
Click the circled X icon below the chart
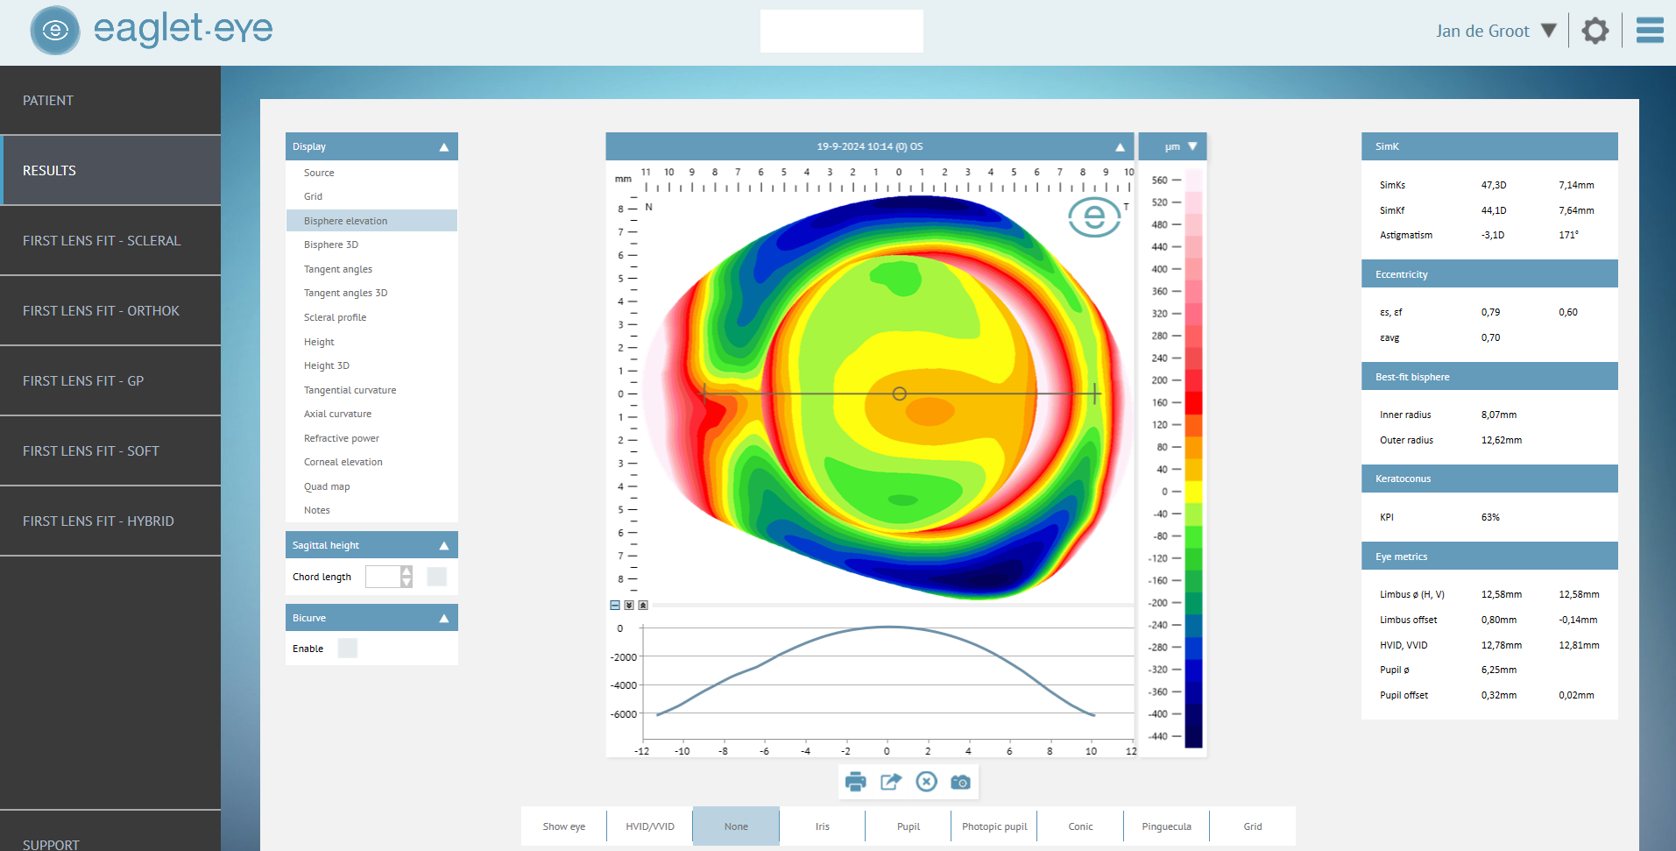click(926, 782)
